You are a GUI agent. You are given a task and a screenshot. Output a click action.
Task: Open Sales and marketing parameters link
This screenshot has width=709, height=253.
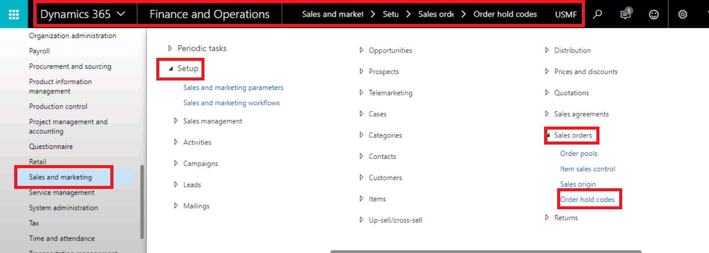click(233, 88)
